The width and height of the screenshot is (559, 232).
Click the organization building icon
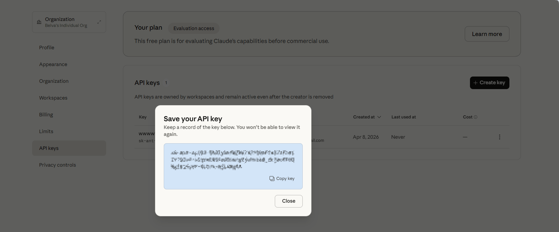click(39, 22)
